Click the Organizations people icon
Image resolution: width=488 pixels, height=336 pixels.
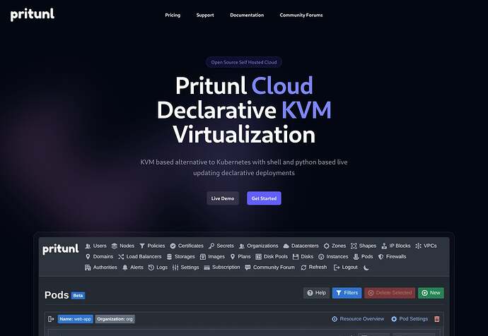click(x=241, y=246)
